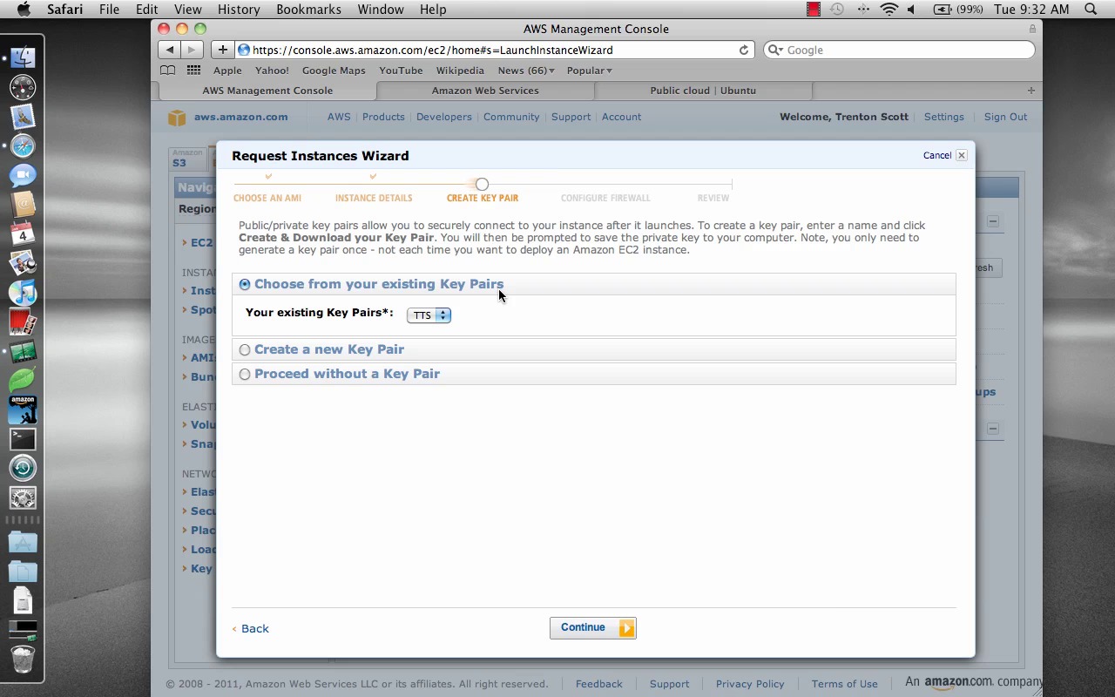The image size is (1115, 697).
Task: Open the Safari menu
Action: [64, 10]
